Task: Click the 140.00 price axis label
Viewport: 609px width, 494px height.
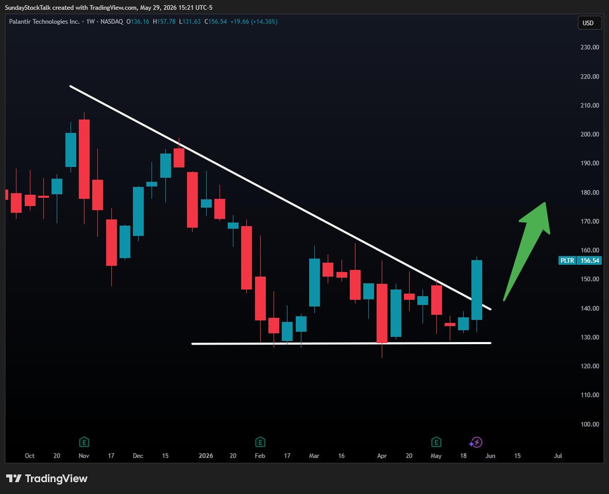Action: pos(589,309)
